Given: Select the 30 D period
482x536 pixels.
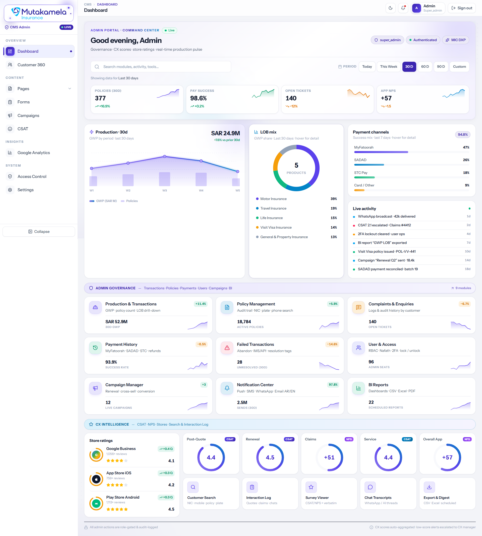Looking at the screenshot, I should pyautogui.click(x=409, y=67).
